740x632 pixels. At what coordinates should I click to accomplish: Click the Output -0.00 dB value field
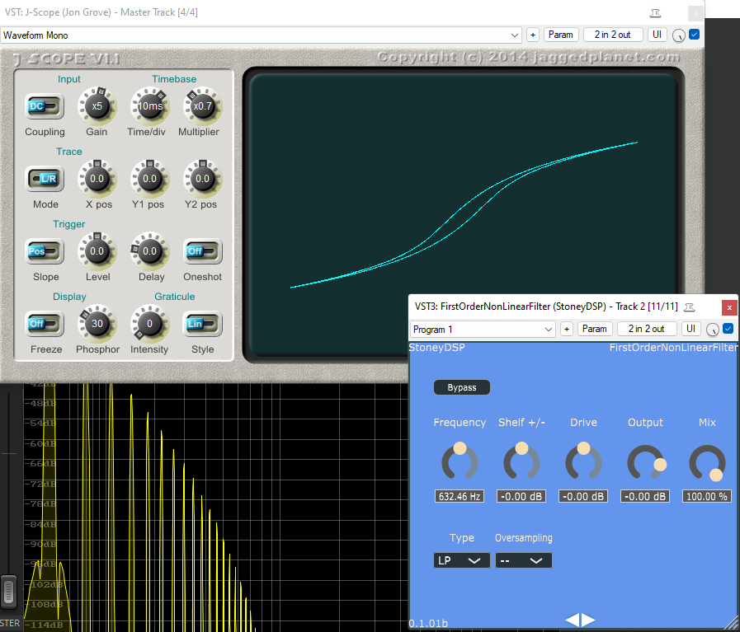tap(645, 496)
